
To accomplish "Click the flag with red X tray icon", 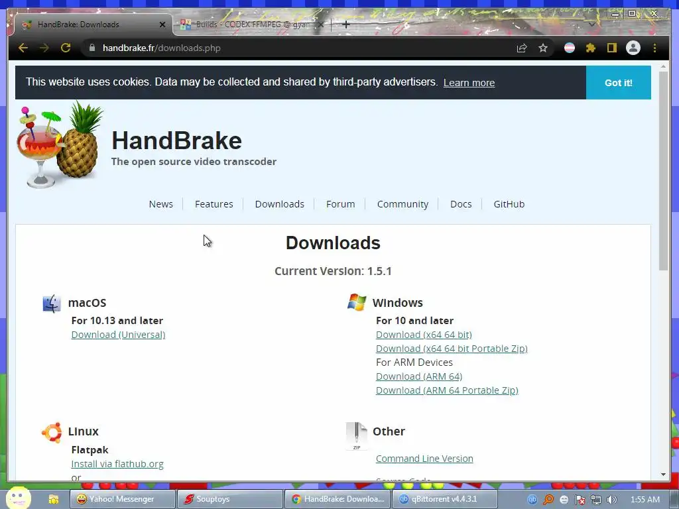I will point(580,500).
